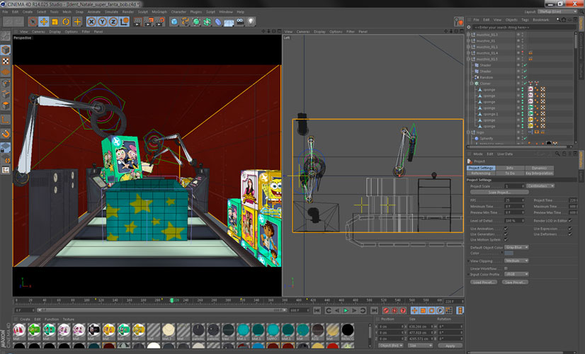Select the Rotate tool icon
This screenshot has width=585, height=354.
(66, 22)
